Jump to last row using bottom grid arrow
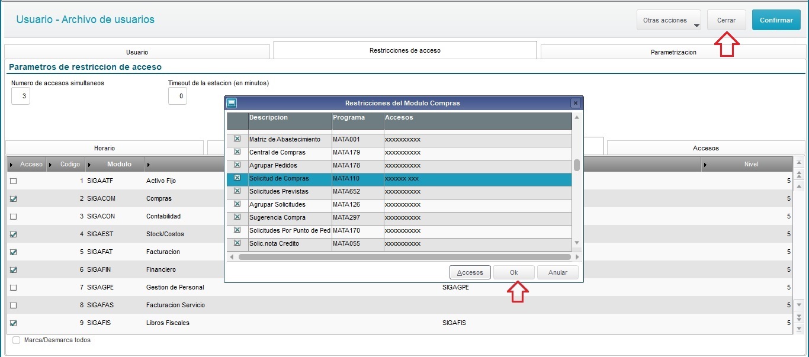 [799, 328]
